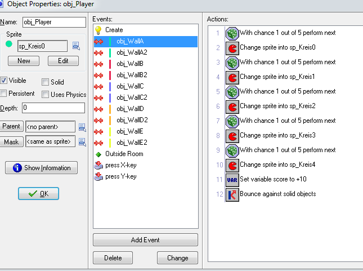Open the parent object selection menu

(82, 127)
